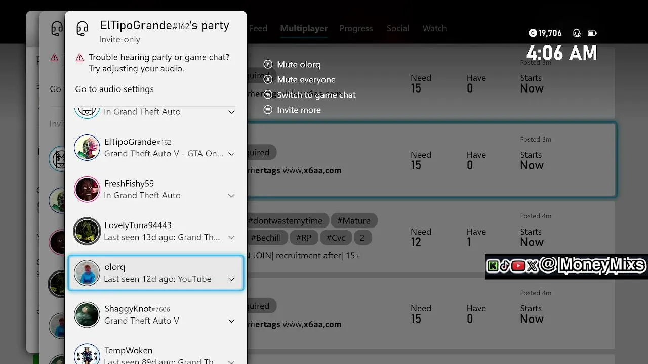The height and width of the screenshot is (364, 648).
Task: Click the warning triangle next to audio trouble message
Action: click(79, 58)
